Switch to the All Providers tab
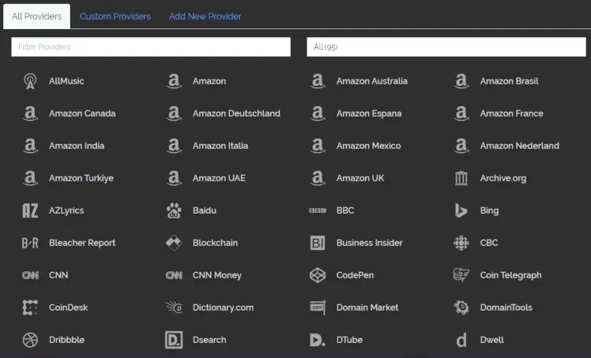 (36, 17)
